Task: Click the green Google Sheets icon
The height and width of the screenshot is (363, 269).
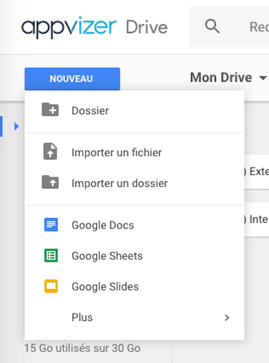Action: [x=51, y=255]
